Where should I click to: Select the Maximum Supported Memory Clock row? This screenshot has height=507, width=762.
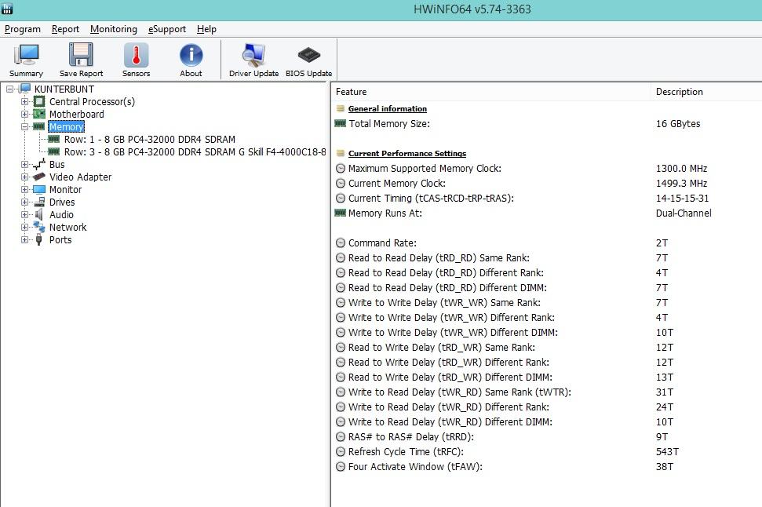coord(547,168)
